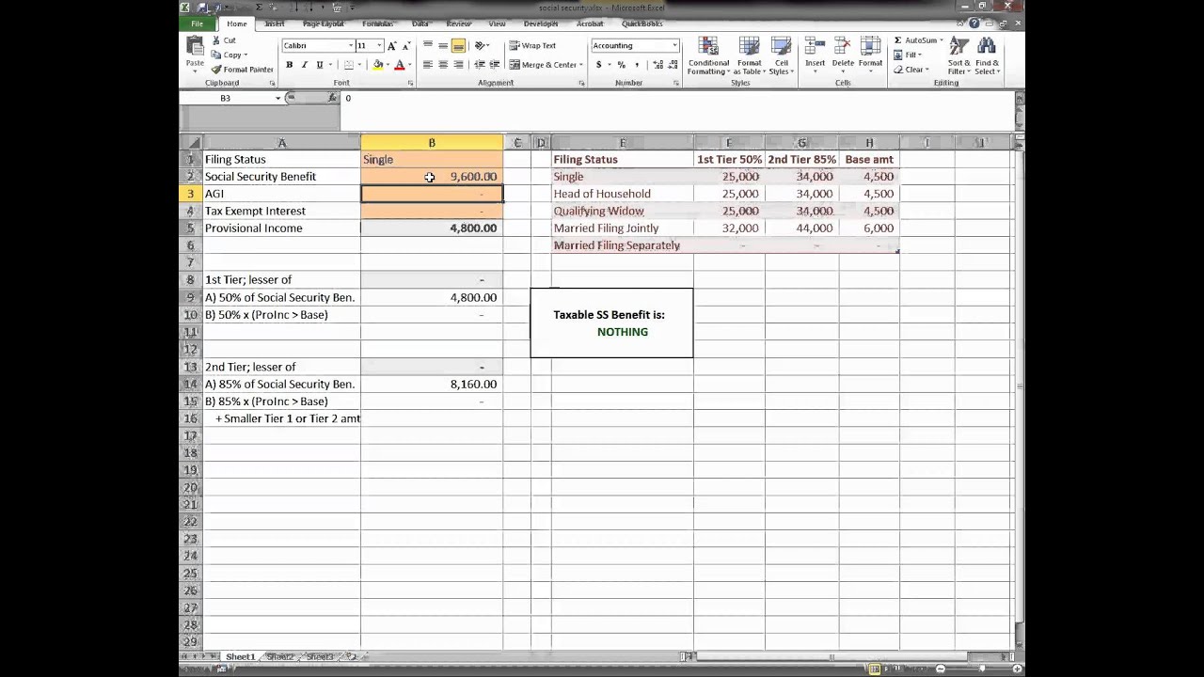Open Conditional Formatting
This screenshot has height=677, width=1204.
[708, 56]
